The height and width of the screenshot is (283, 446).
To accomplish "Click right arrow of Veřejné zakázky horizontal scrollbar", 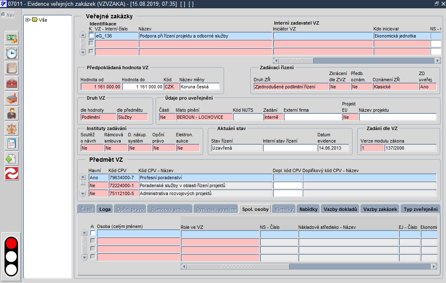I will tap(438, 60).
